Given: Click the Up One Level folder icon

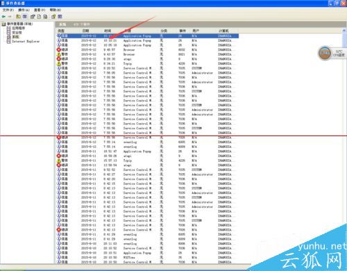Looking at the screenshot, I should (x=18, y=17).
